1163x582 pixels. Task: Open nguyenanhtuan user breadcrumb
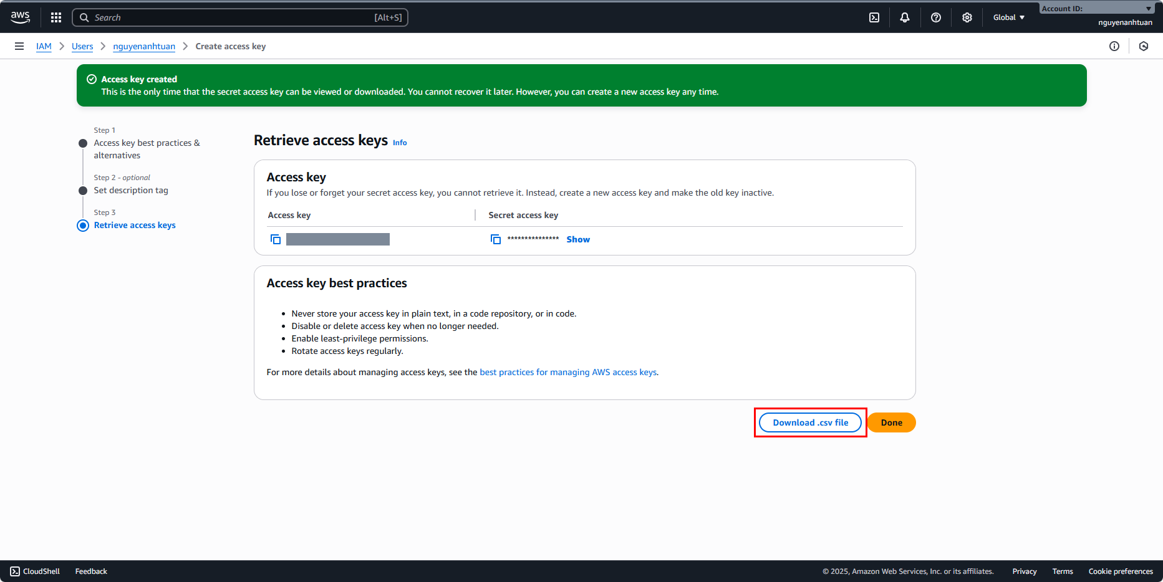pyautogui.click(x=144, y=46)
